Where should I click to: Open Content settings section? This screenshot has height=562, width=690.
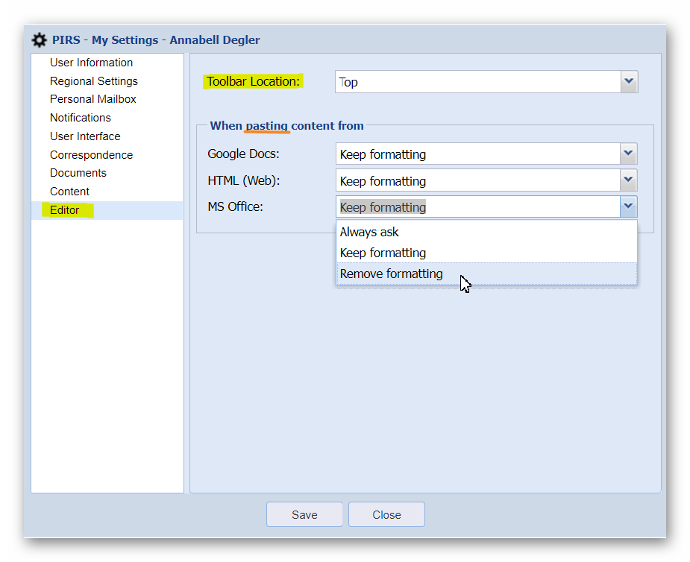[69, 192]
